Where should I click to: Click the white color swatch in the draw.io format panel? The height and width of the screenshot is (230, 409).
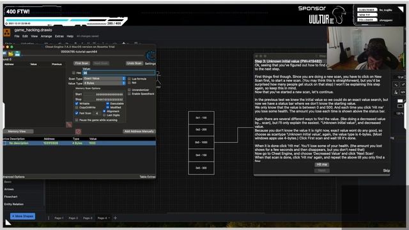point(400,101)
